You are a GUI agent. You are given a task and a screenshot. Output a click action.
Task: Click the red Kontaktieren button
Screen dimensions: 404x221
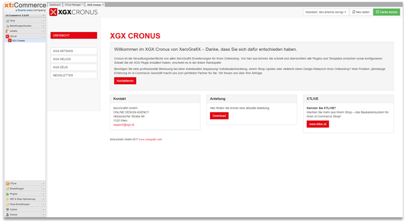pyautogui.click(x=125, y=80)
